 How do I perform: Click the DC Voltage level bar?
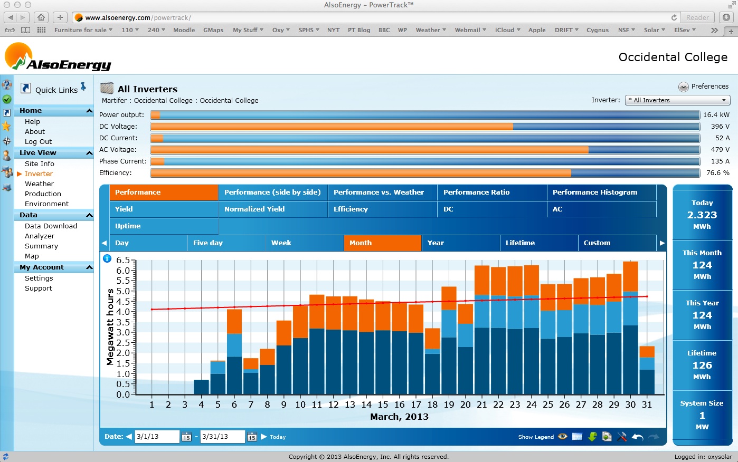[425, 127]
